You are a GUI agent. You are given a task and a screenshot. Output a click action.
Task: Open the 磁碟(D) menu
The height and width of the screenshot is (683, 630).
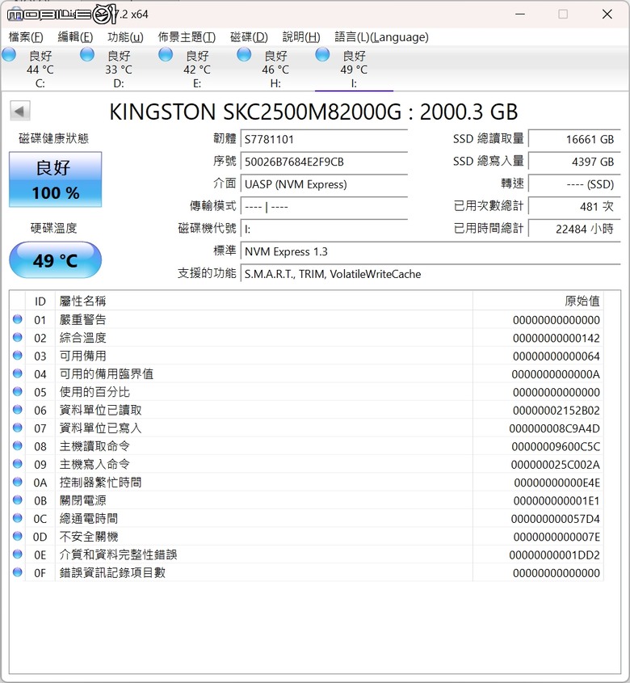pos(249,37)
